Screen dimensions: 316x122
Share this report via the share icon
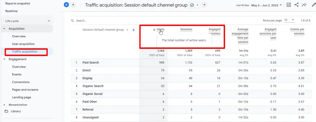click(296, 5)
